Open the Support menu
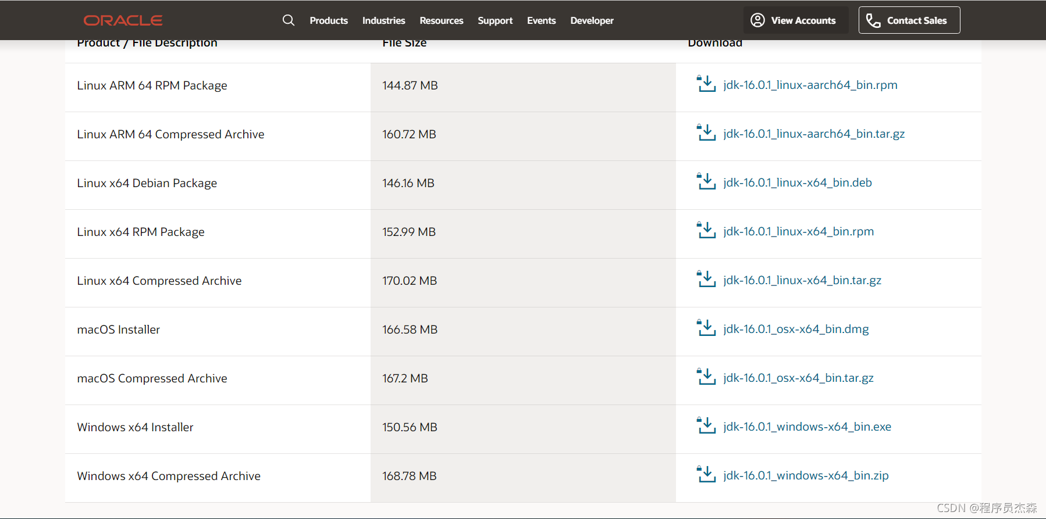Screen dimensions: 1046x519 [495, 20]
